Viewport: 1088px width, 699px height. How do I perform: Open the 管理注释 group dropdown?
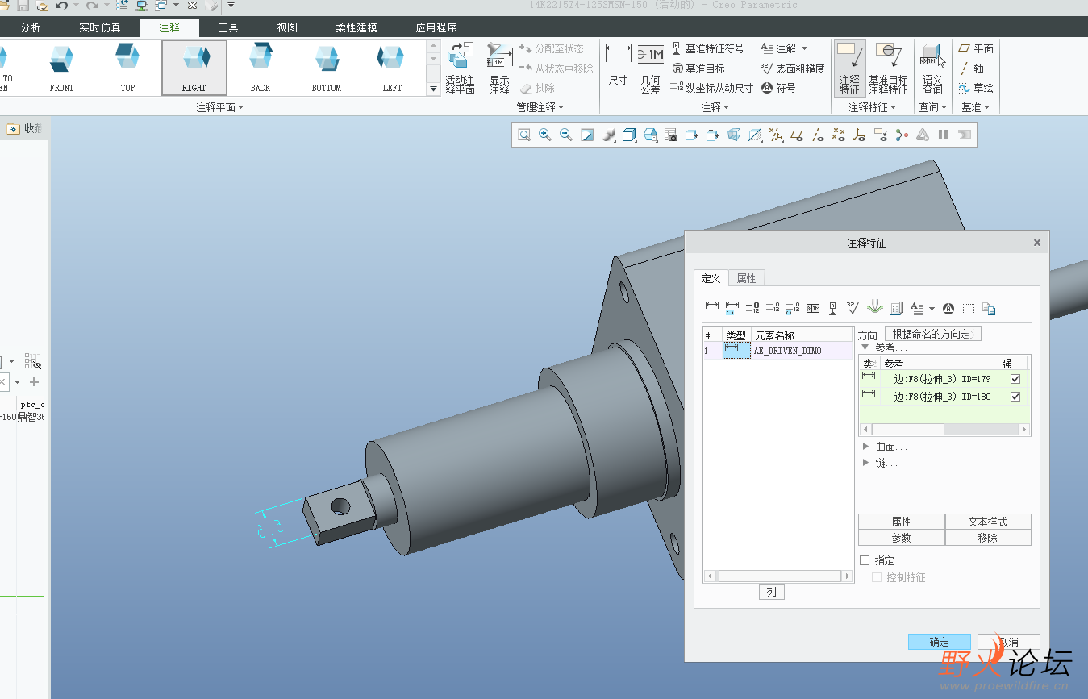(x=540, y=107)
